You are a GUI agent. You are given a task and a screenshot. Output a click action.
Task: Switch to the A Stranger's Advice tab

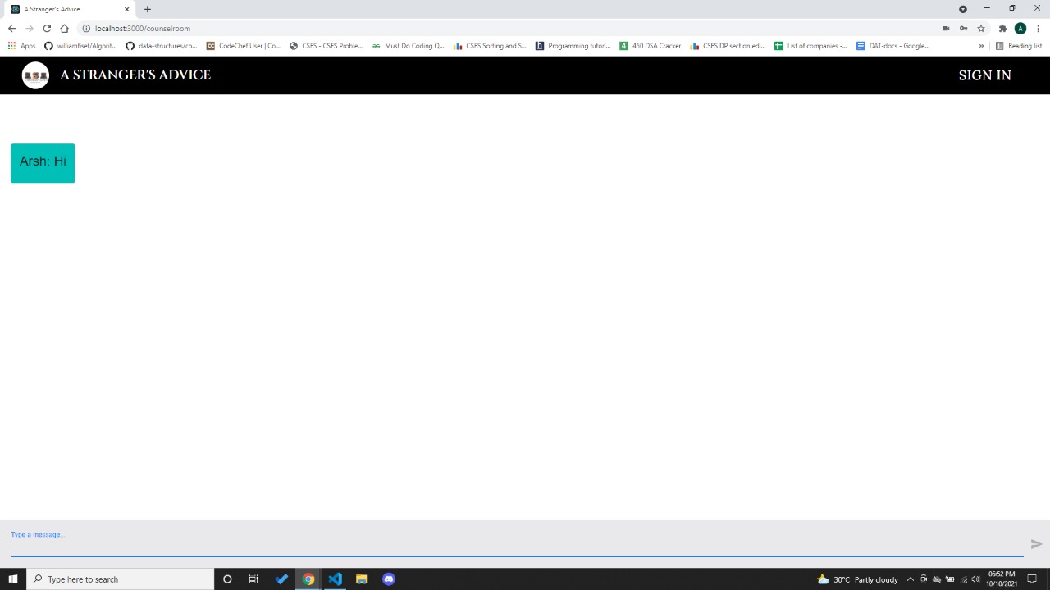70,9
